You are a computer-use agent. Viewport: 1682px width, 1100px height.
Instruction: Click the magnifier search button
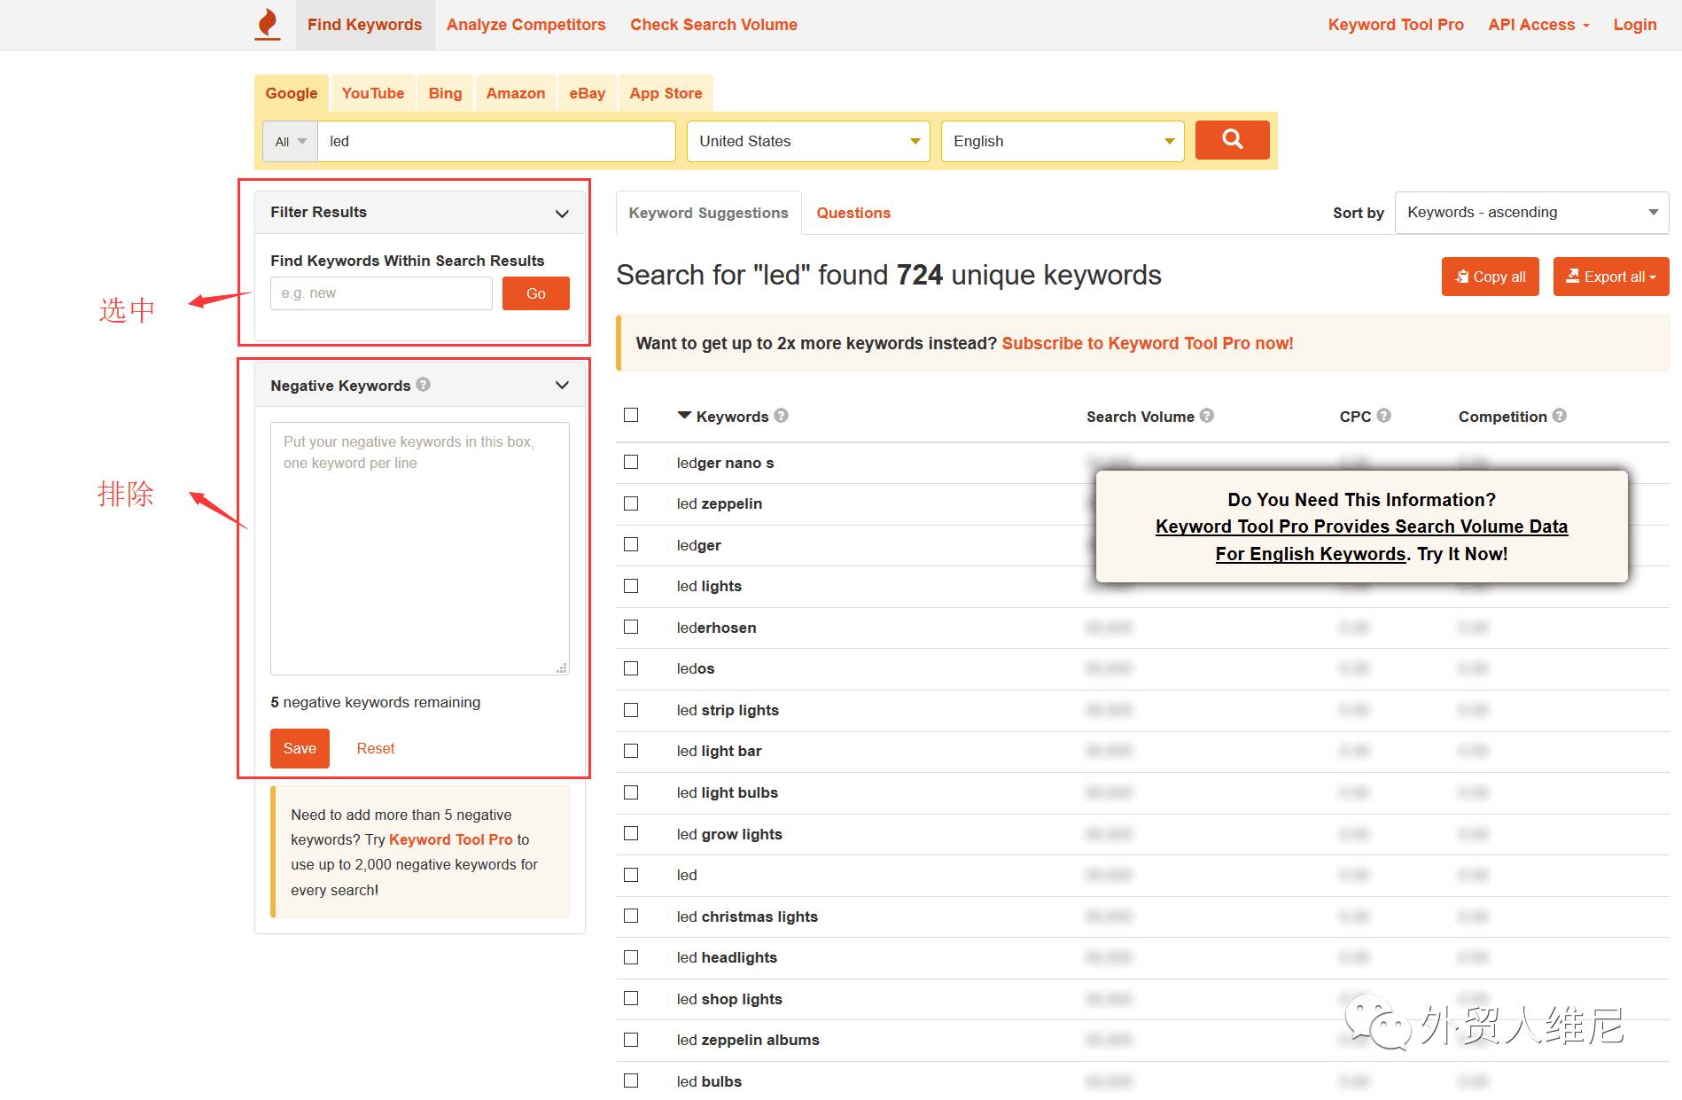pos(1232,140)
